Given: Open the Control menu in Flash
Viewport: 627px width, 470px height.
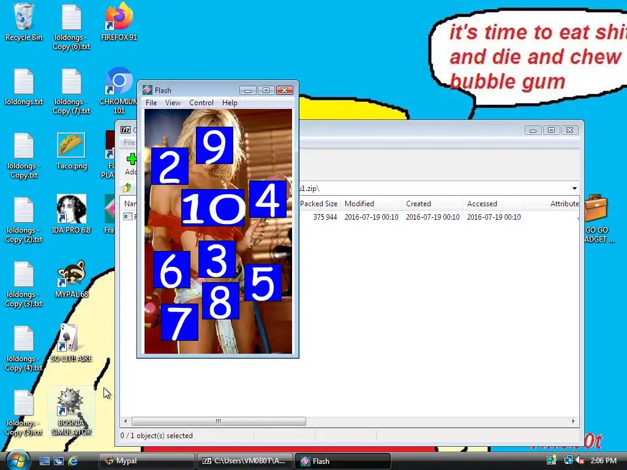Looking at the screenshot, I should coord(201,103).
